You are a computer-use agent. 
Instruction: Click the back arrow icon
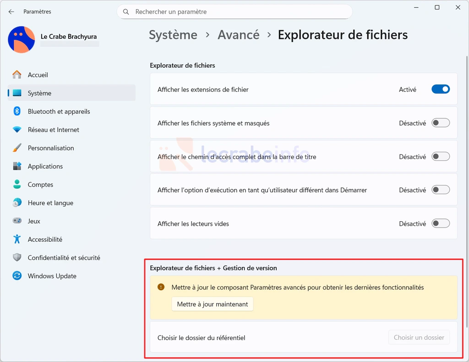(x=11, y=11)
